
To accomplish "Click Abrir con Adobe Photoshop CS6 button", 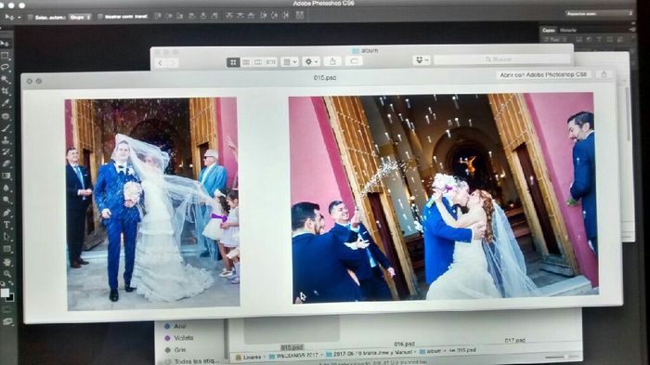I will coord(543,74).
